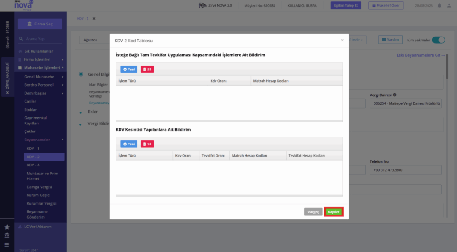Image resolution: width=457 pixels, height=252 pixels.
Task: Close the ZIRVE_AKADEMI side tab with X
Action: pyautogui.click(x=7, y=93)
